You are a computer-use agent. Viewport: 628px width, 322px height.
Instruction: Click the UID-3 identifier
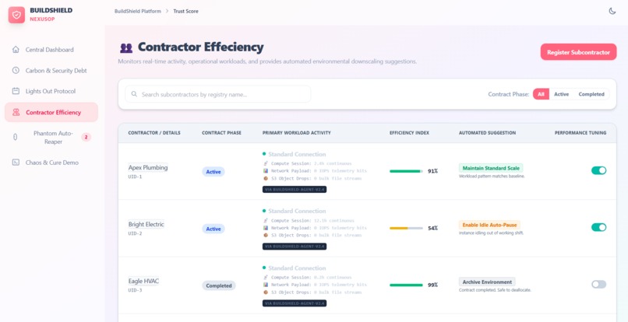tap(135, 290)
